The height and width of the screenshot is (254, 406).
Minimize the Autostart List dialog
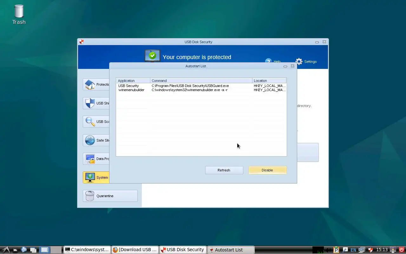[x=285, y=66]
